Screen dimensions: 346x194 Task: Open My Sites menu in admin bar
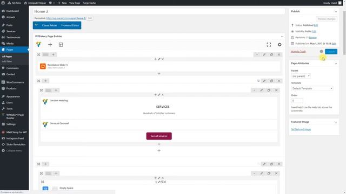pos(15,3)
